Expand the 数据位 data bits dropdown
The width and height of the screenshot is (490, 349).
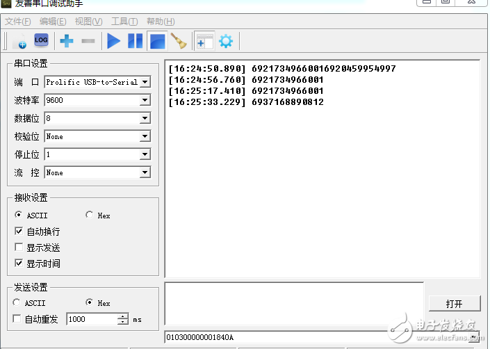point(145,118)
